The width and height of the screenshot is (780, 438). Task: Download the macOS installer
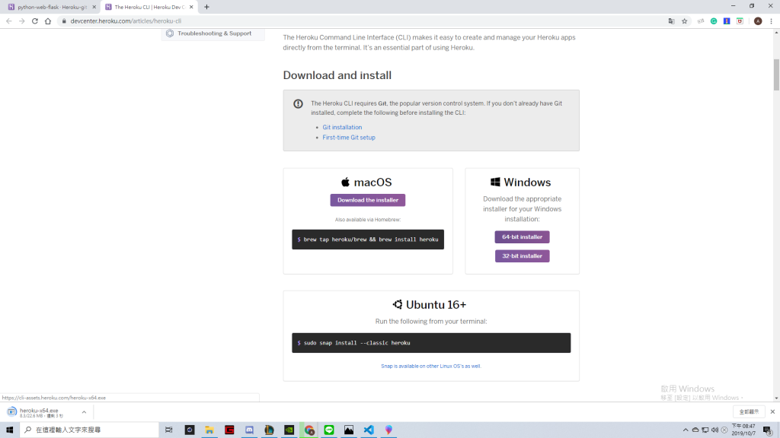click(x=368, y=200)
